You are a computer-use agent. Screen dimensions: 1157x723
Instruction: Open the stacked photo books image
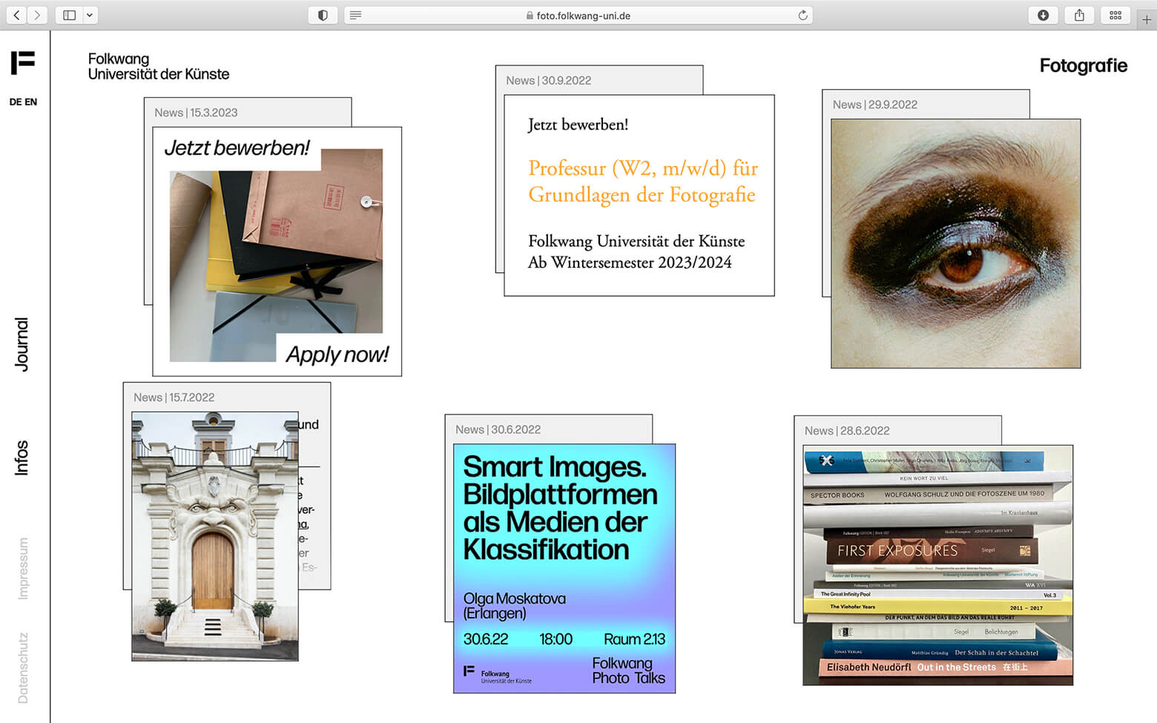pyautogui.click(x=938, y=565)
